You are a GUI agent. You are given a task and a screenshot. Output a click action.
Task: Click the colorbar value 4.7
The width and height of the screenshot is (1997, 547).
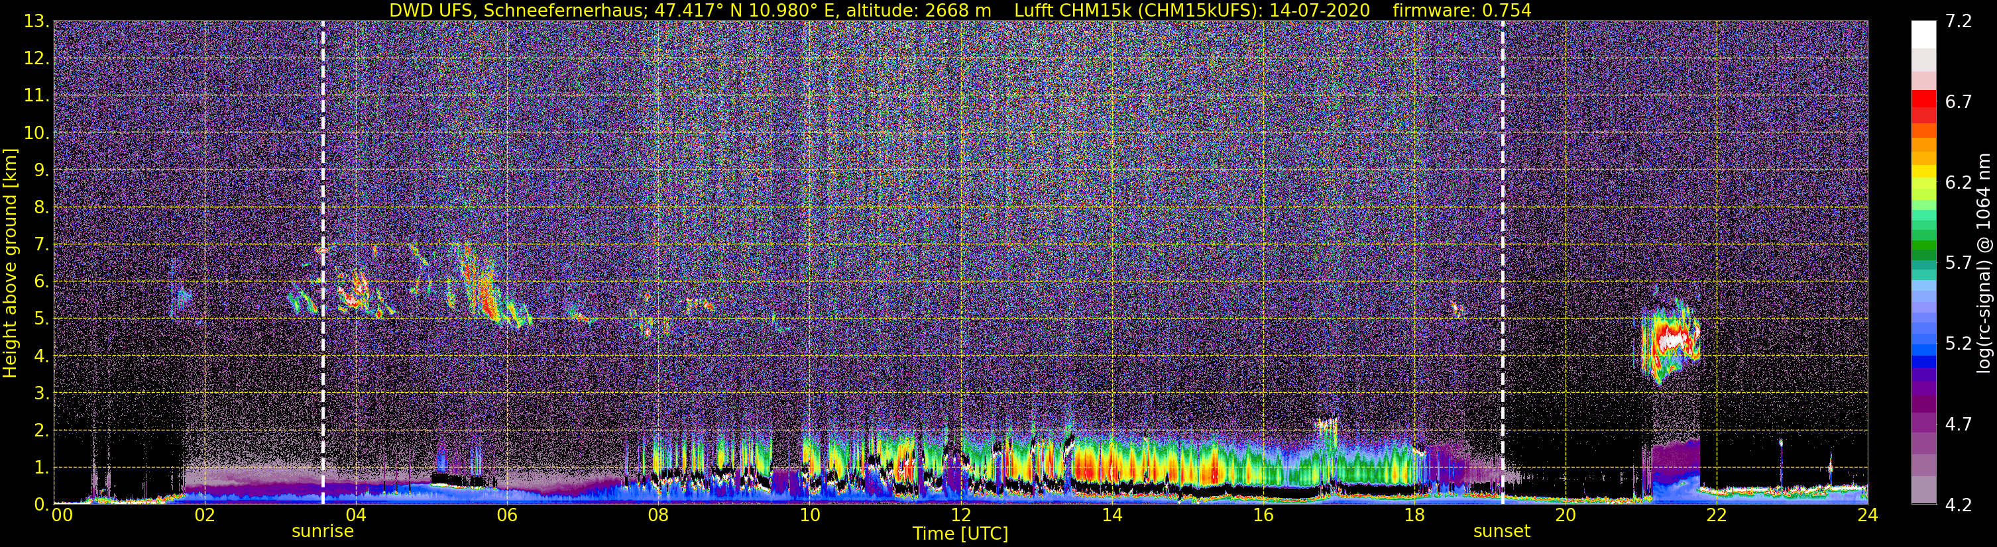tap(1959, 424)
